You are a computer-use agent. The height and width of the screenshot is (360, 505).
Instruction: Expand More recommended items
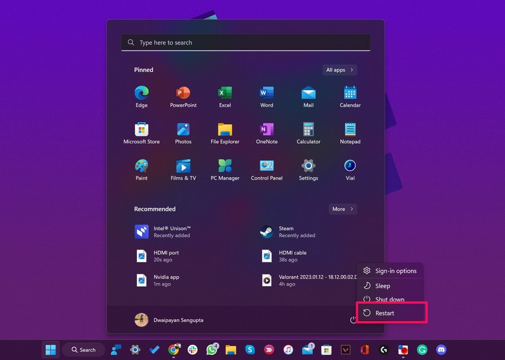343,209
